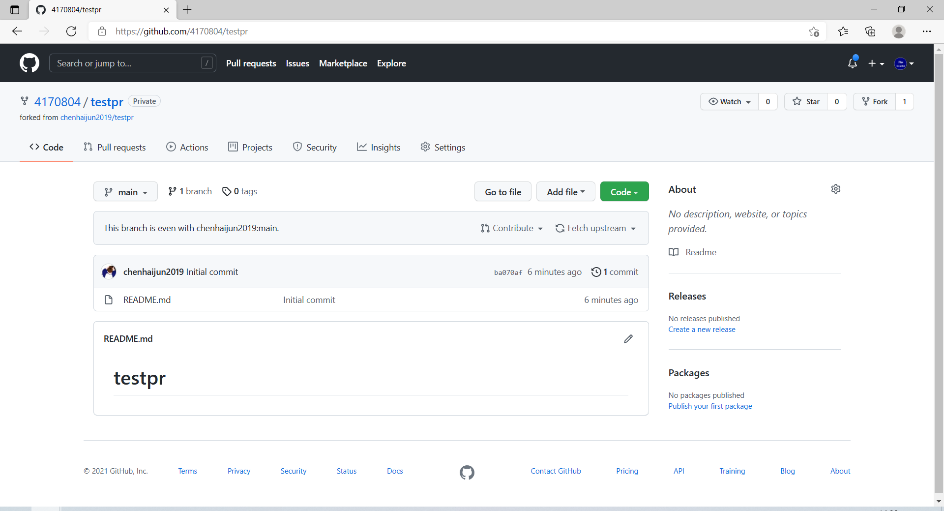Screen dimensions: 944x511
Task: Switch to the Projects tab
Action: pyautogui.click(x=250, y=147)
